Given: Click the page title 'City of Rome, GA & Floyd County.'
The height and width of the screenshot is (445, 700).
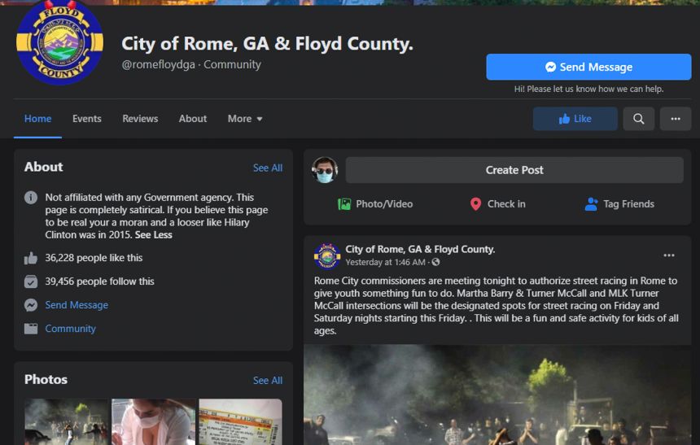Looking at the screenshot, I should [267, 43].
